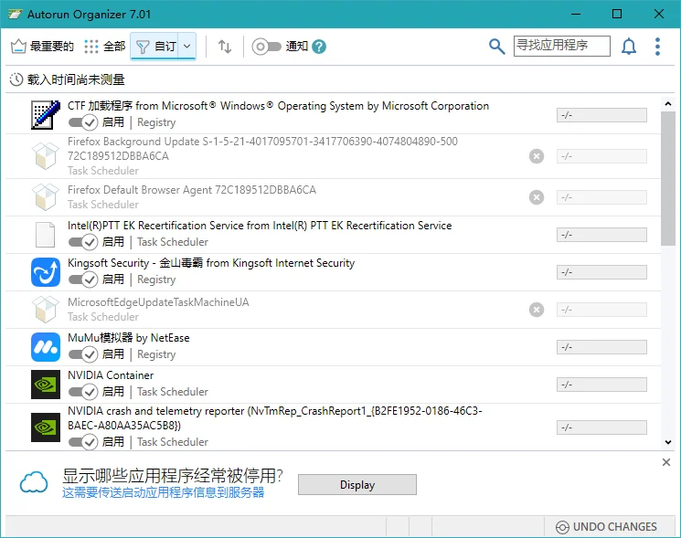Click the sort order arrows icon
This screenshot has width=681, height=538.
pyautogui.click(x=225, y=46)
